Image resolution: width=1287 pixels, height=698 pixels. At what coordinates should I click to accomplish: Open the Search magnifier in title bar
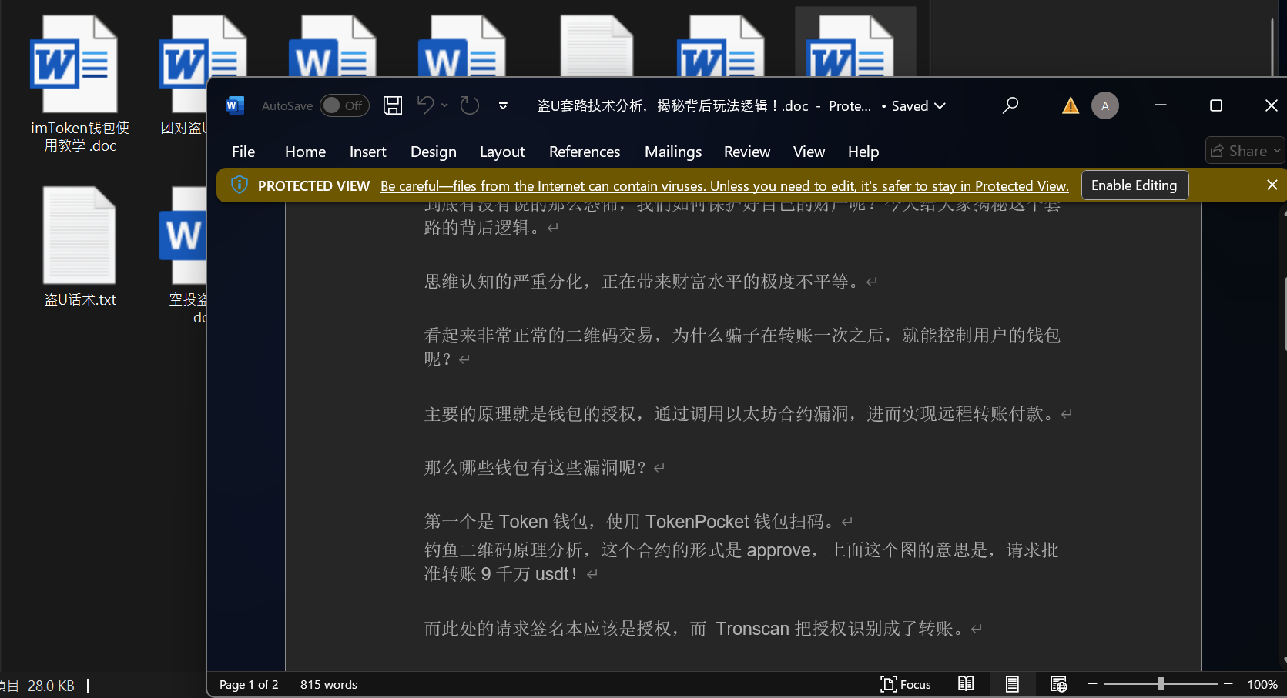1010,105
